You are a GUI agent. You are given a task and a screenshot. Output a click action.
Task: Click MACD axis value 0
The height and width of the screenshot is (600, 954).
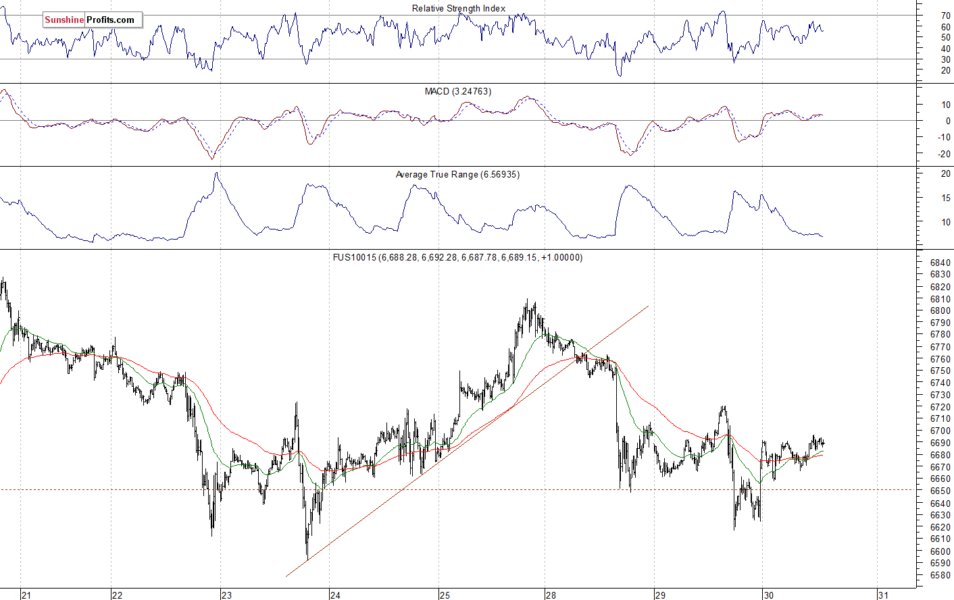tap(948, 121)
